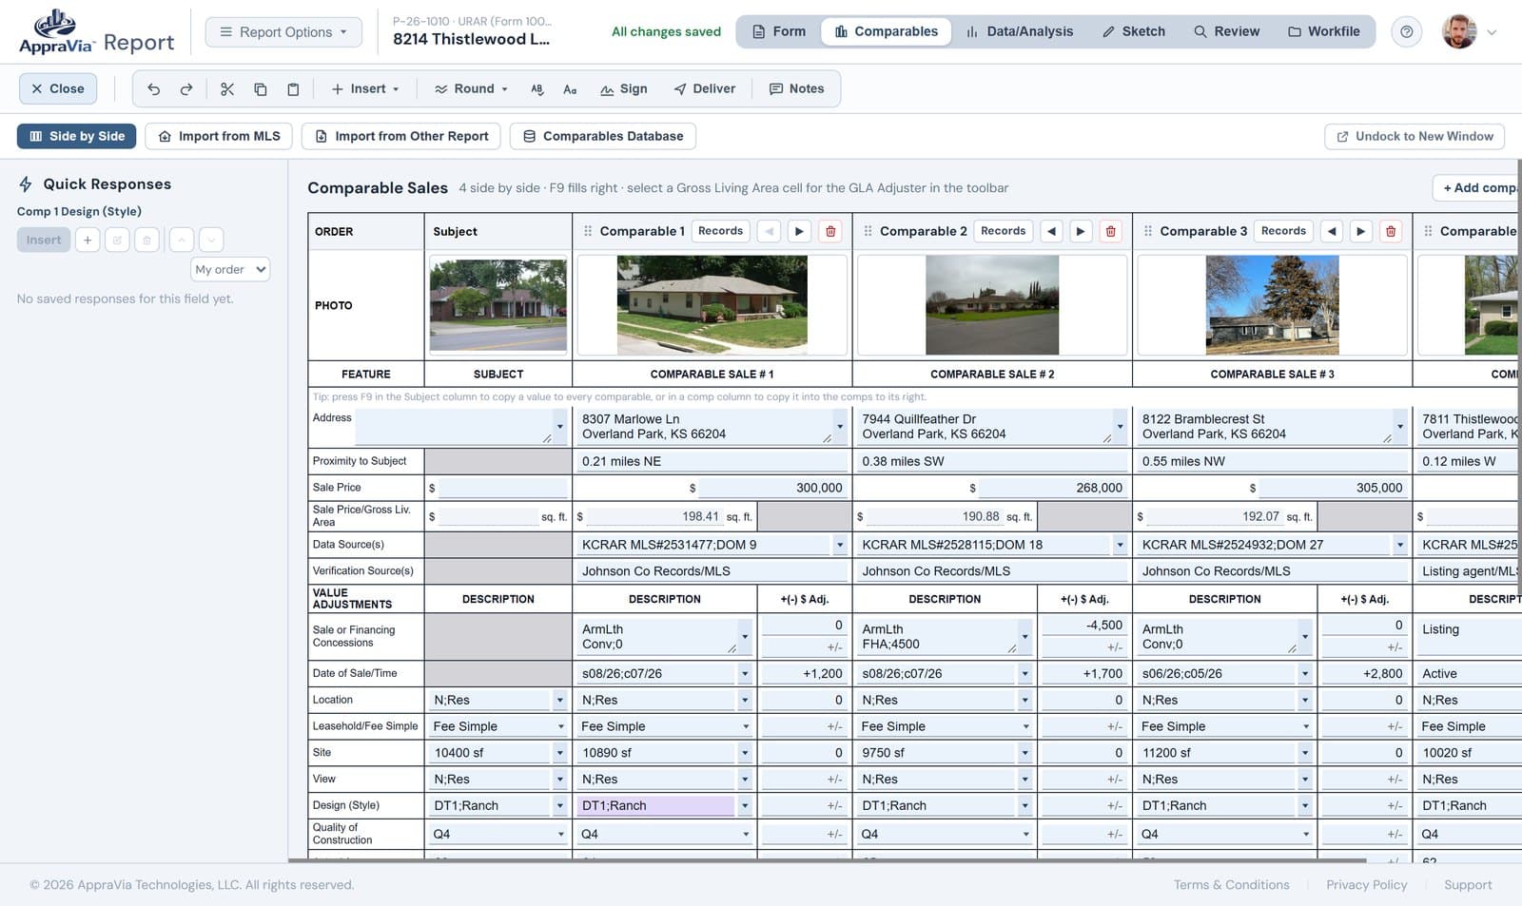Viewport: 1522px width, 906px height.
Task: Click the Undo arrow icon
Action: tap(154, 88)
